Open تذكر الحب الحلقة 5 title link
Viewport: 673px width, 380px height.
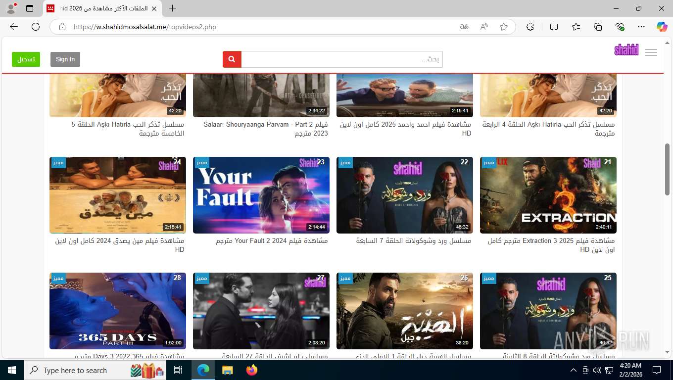pyautogui.click(x=128, y=129)
